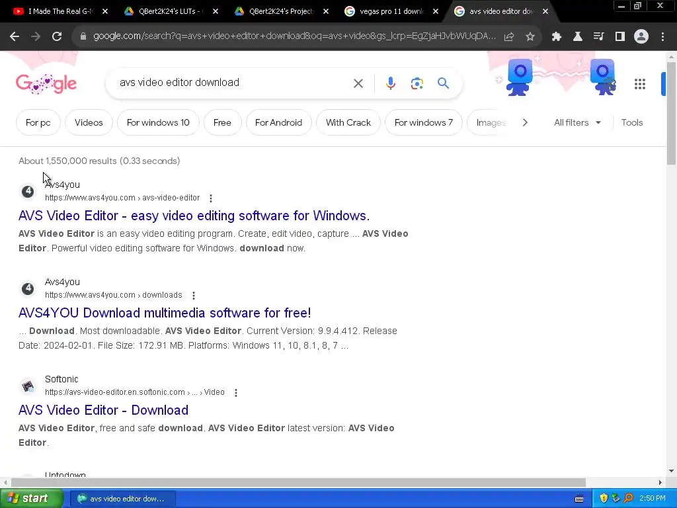Open Google Lens image search
The image size is (677, 508).
417,83
